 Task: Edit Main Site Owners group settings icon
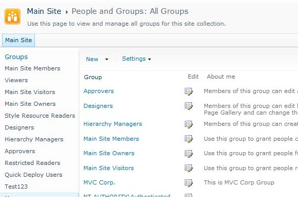click(189, 154)
